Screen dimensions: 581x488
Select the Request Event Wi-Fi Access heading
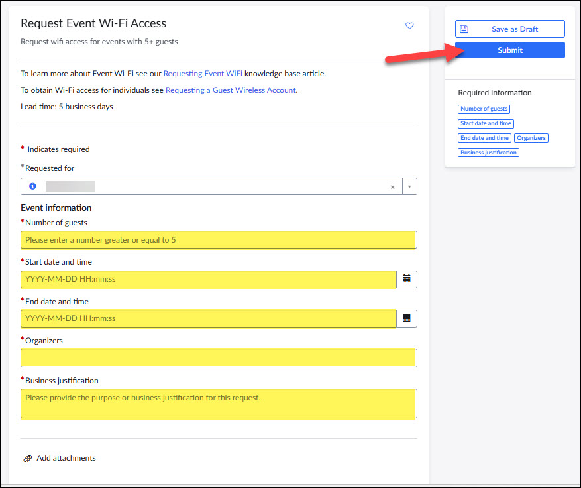[x=93, y=23]
